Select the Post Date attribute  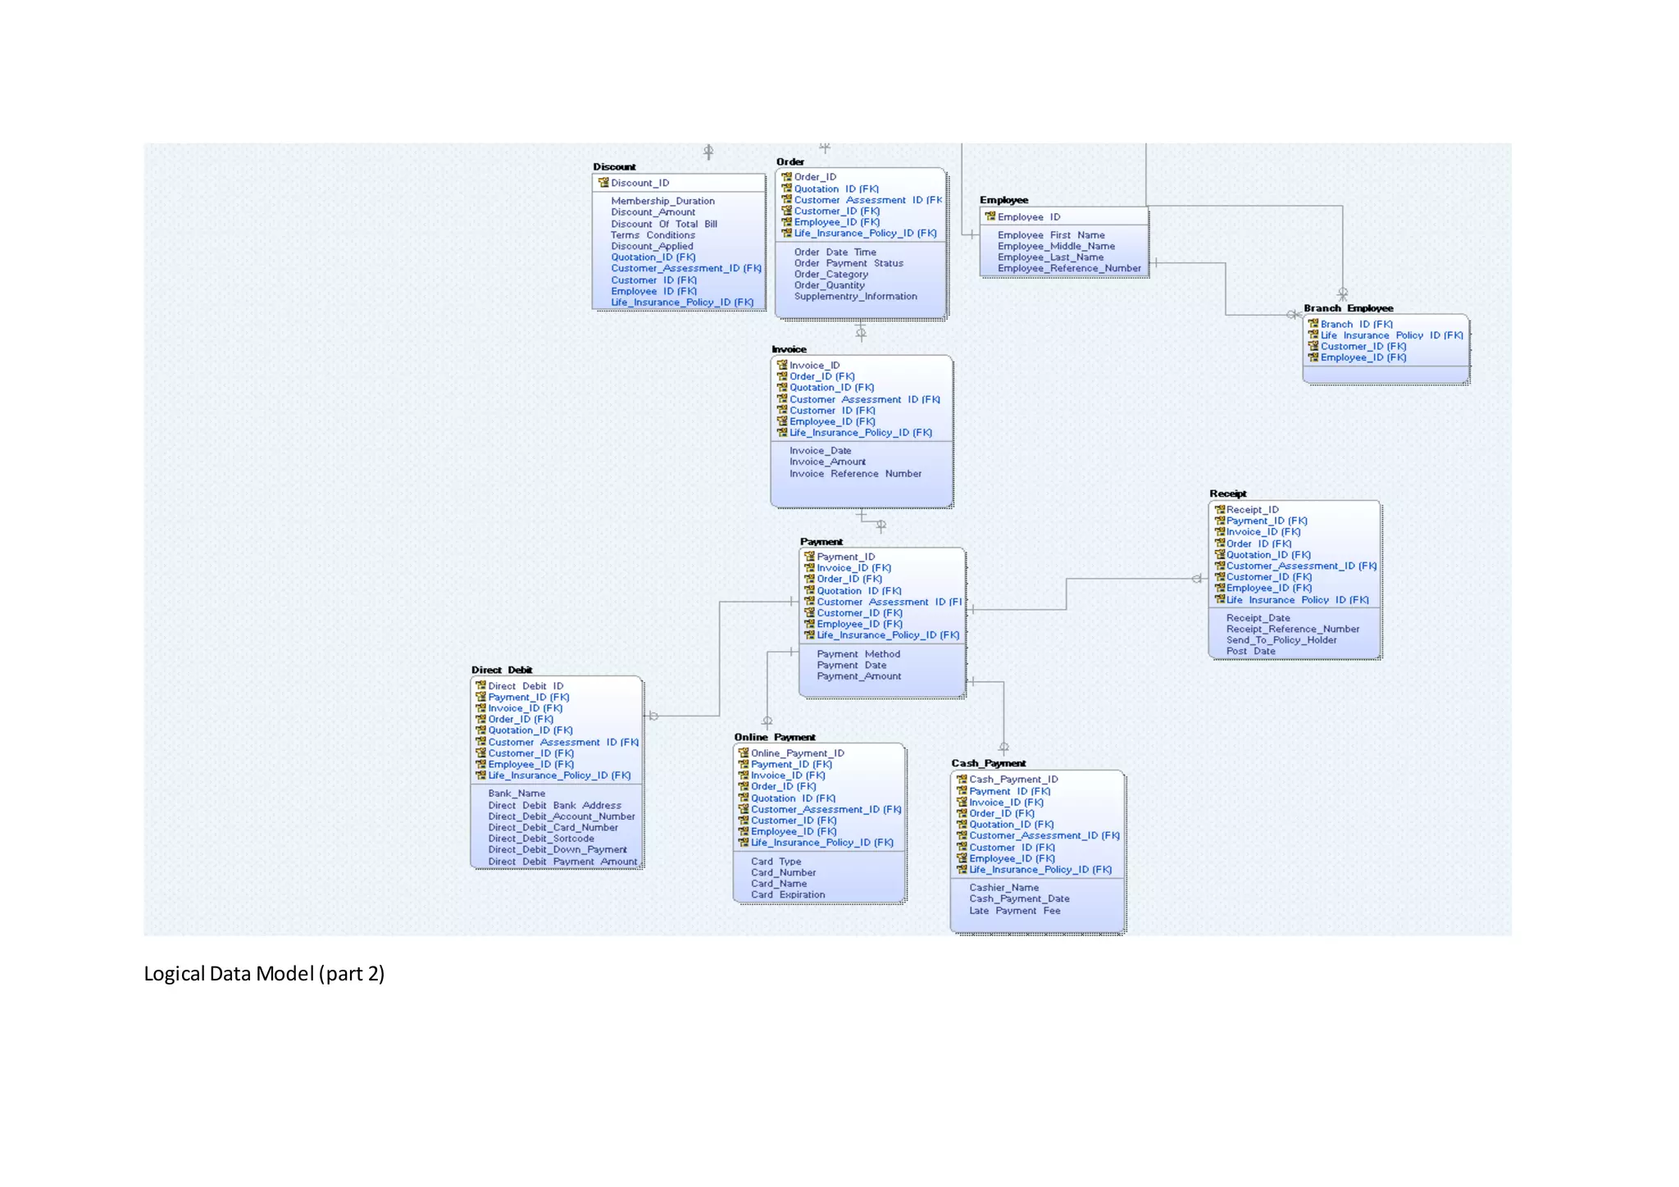(1250, 651)
